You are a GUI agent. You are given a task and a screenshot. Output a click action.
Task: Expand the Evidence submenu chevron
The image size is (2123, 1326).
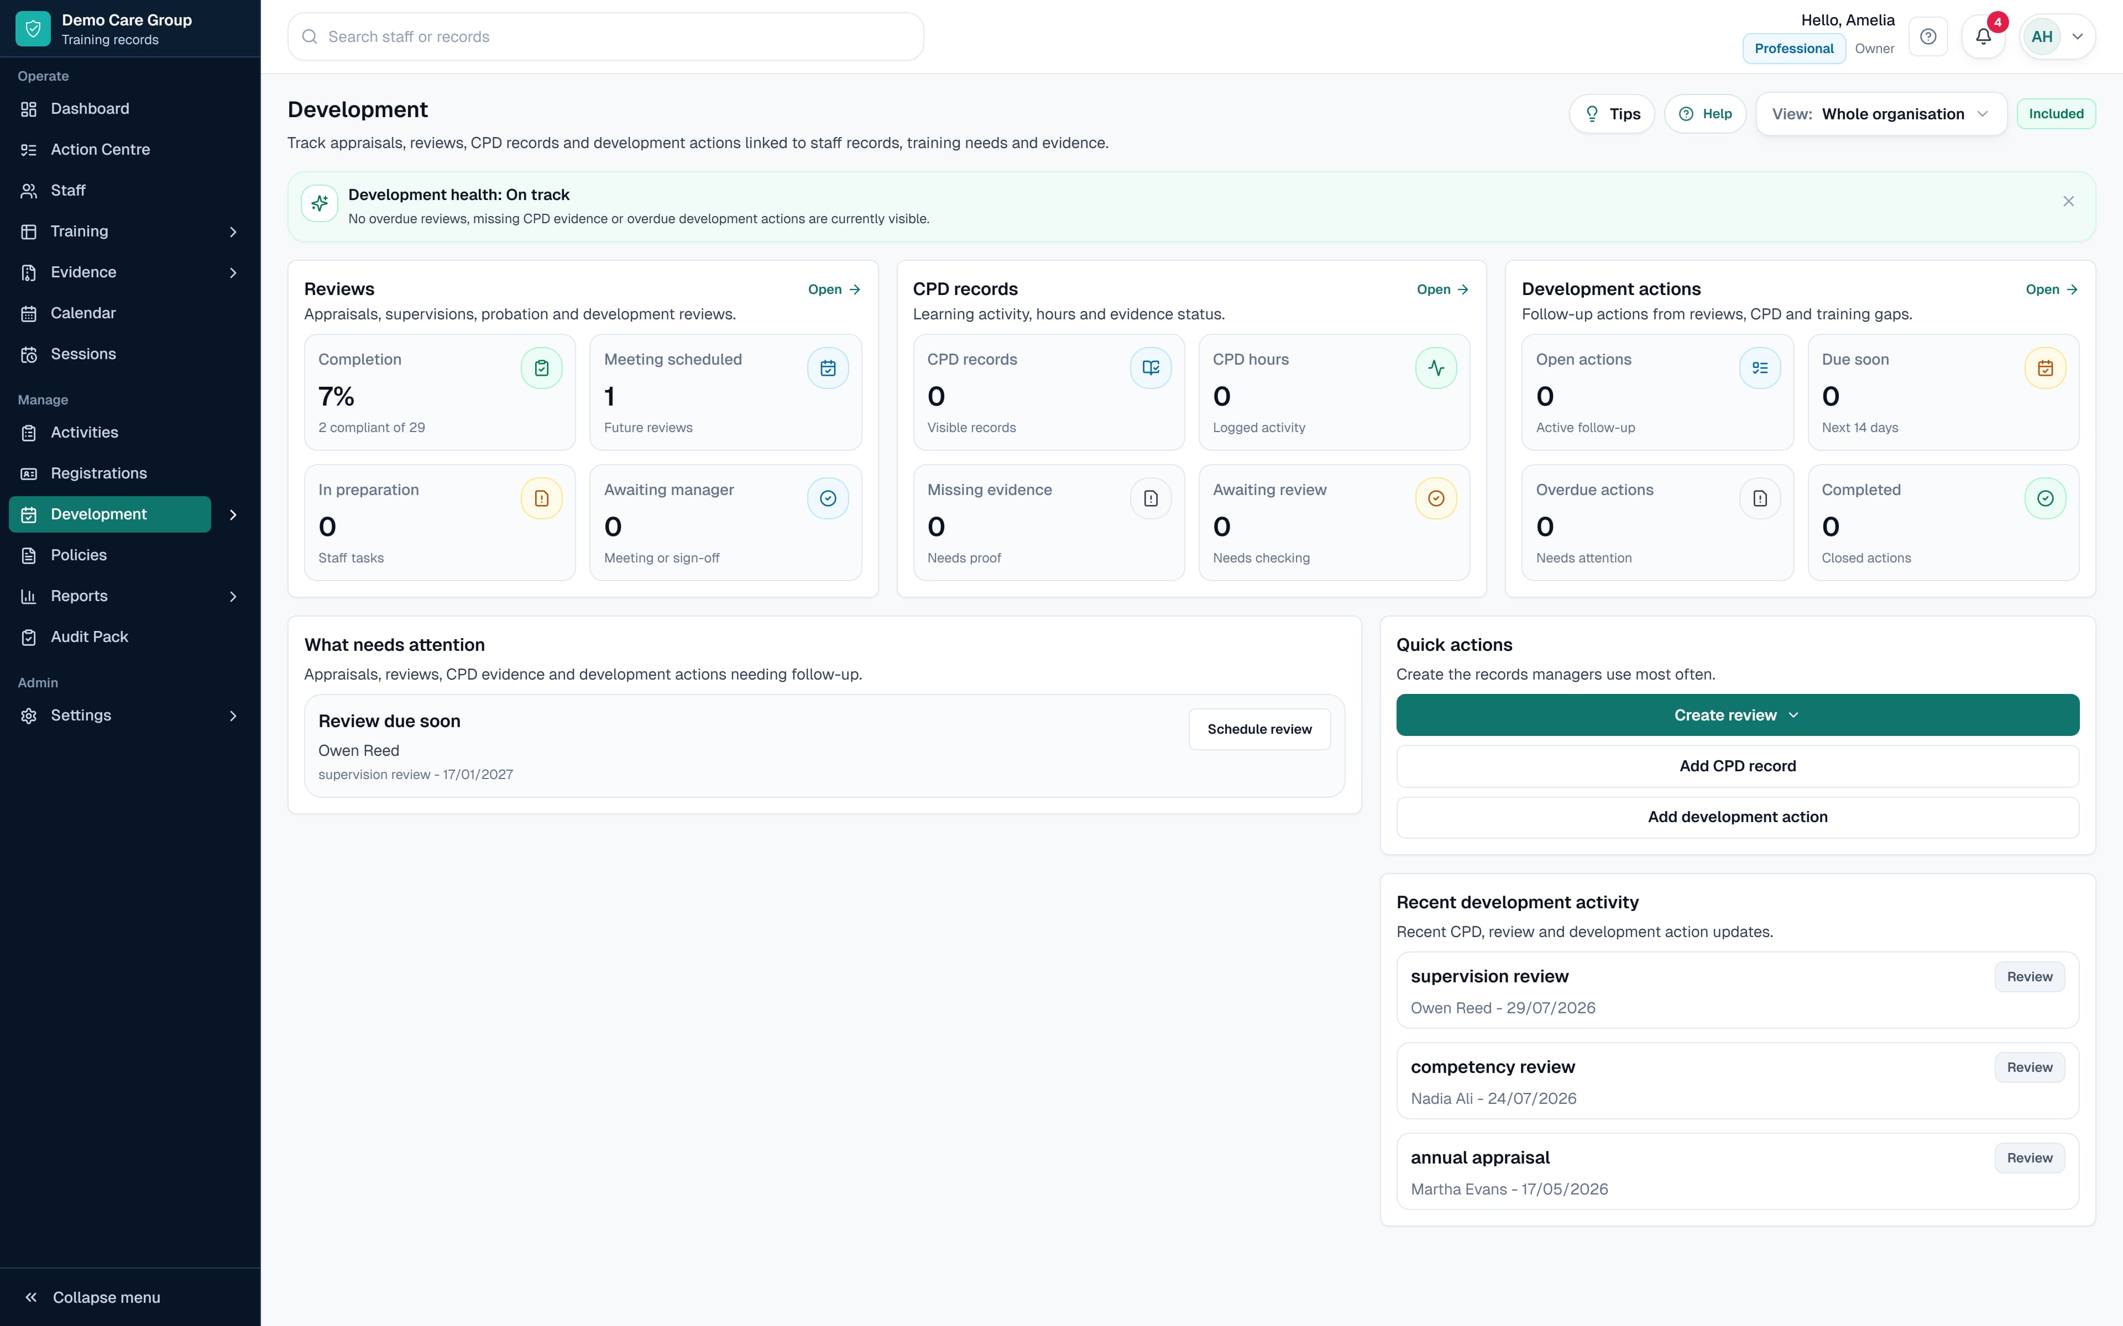[x=232, y=273]
